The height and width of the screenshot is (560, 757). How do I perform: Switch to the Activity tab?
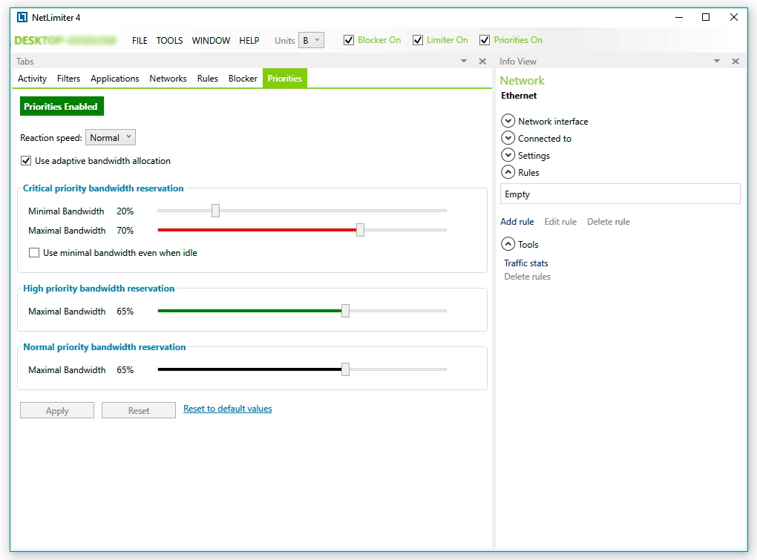tap(33, 78)
